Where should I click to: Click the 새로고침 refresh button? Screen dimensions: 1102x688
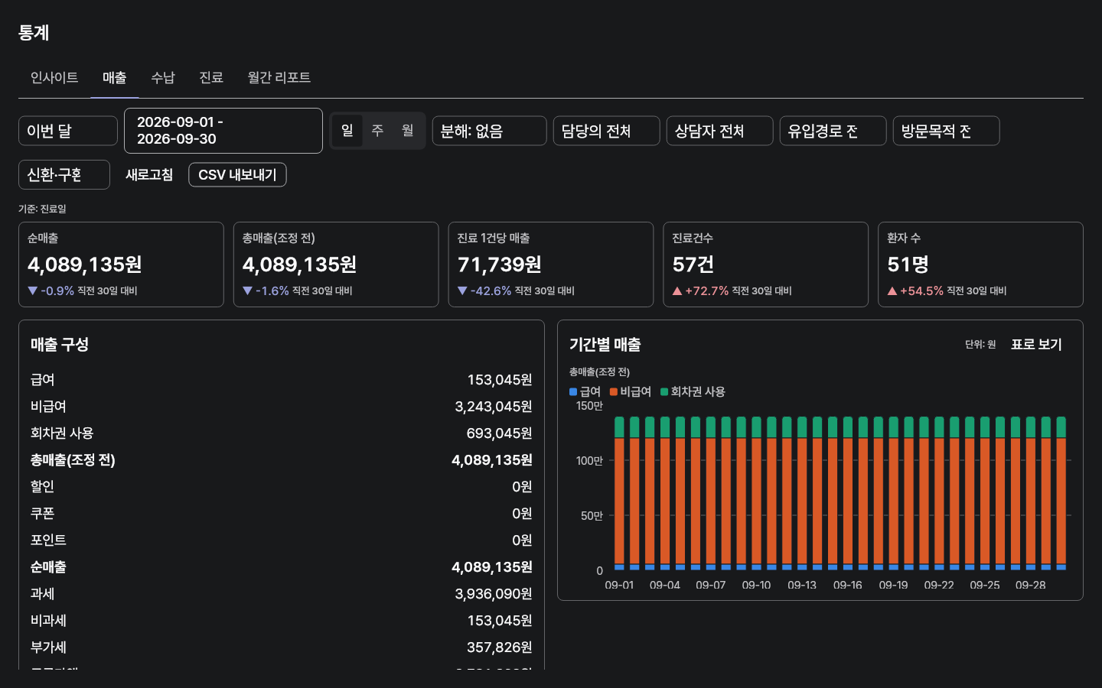149,175
